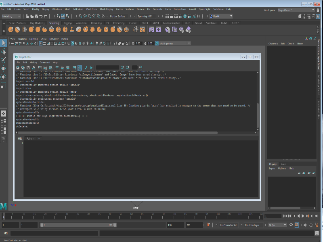Open Options menu in Layer Editor
323x242 pixels.
(x=282, y=168)
